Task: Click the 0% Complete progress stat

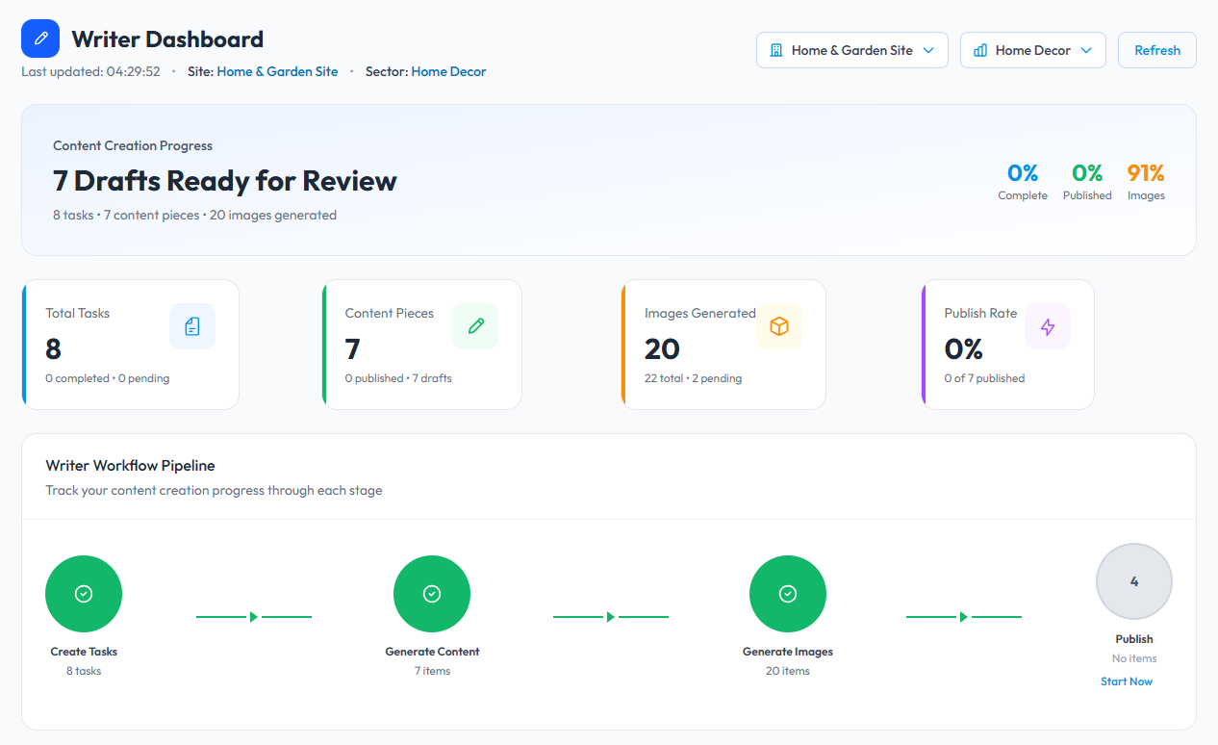Action: click(1023, 173)
